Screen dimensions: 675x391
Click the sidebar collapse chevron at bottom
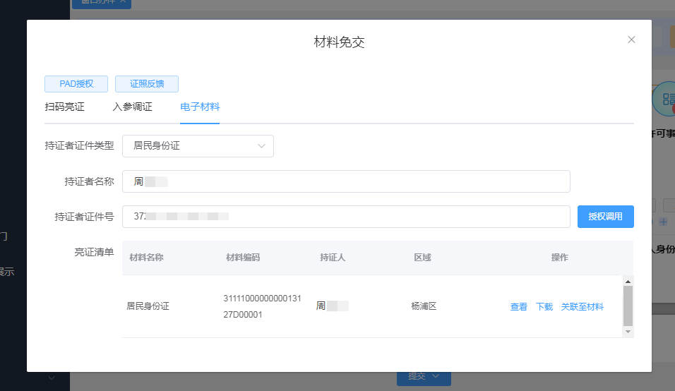pos(52,378)
